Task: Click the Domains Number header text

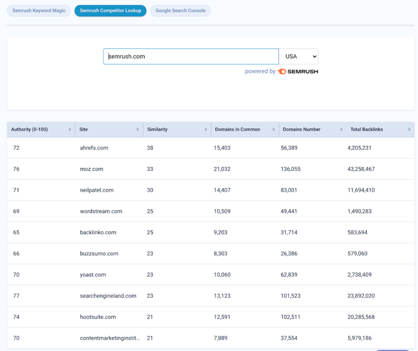Action: tap(301, 130)
